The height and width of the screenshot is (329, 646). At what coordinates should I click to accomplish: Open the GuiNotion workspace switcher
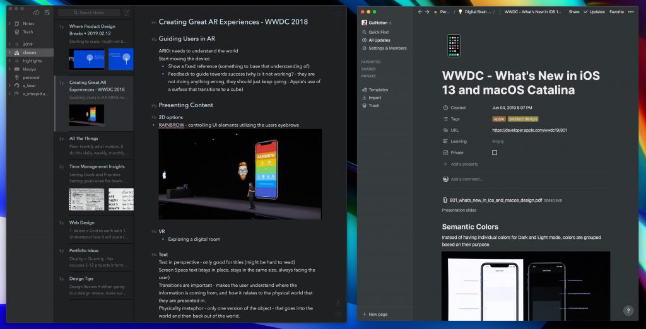pos(377,23)
